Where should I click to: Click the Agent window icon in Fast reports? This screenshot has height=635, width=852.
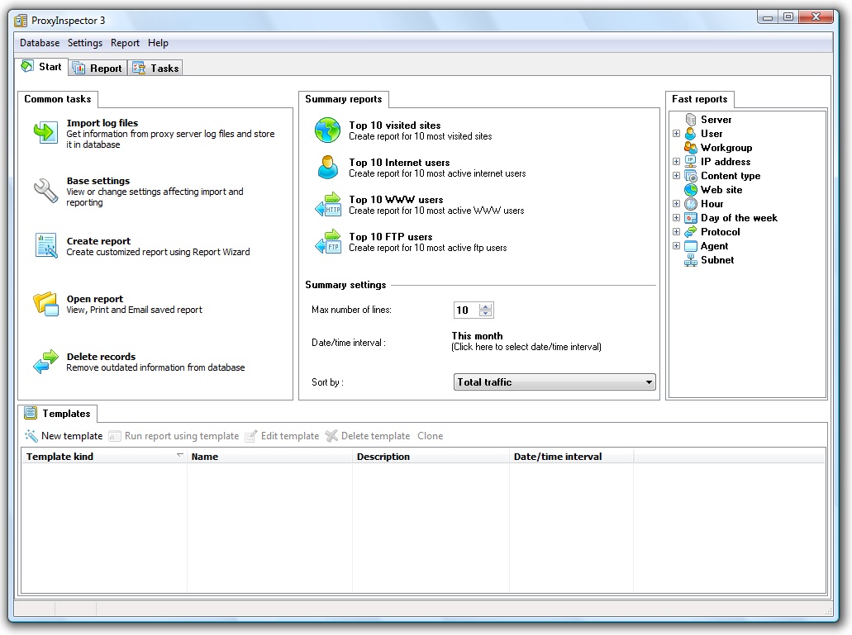pyautogui.click(x=691, y=246)
